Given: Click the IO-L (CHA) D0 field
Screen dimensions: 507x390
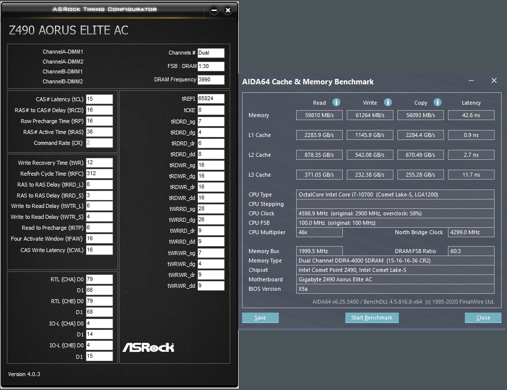Looking at the screenshot, I should click(99, 324).
